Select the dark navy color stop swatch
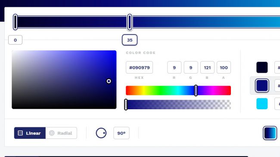The image size is (280, 157). [x=262, y=68]
